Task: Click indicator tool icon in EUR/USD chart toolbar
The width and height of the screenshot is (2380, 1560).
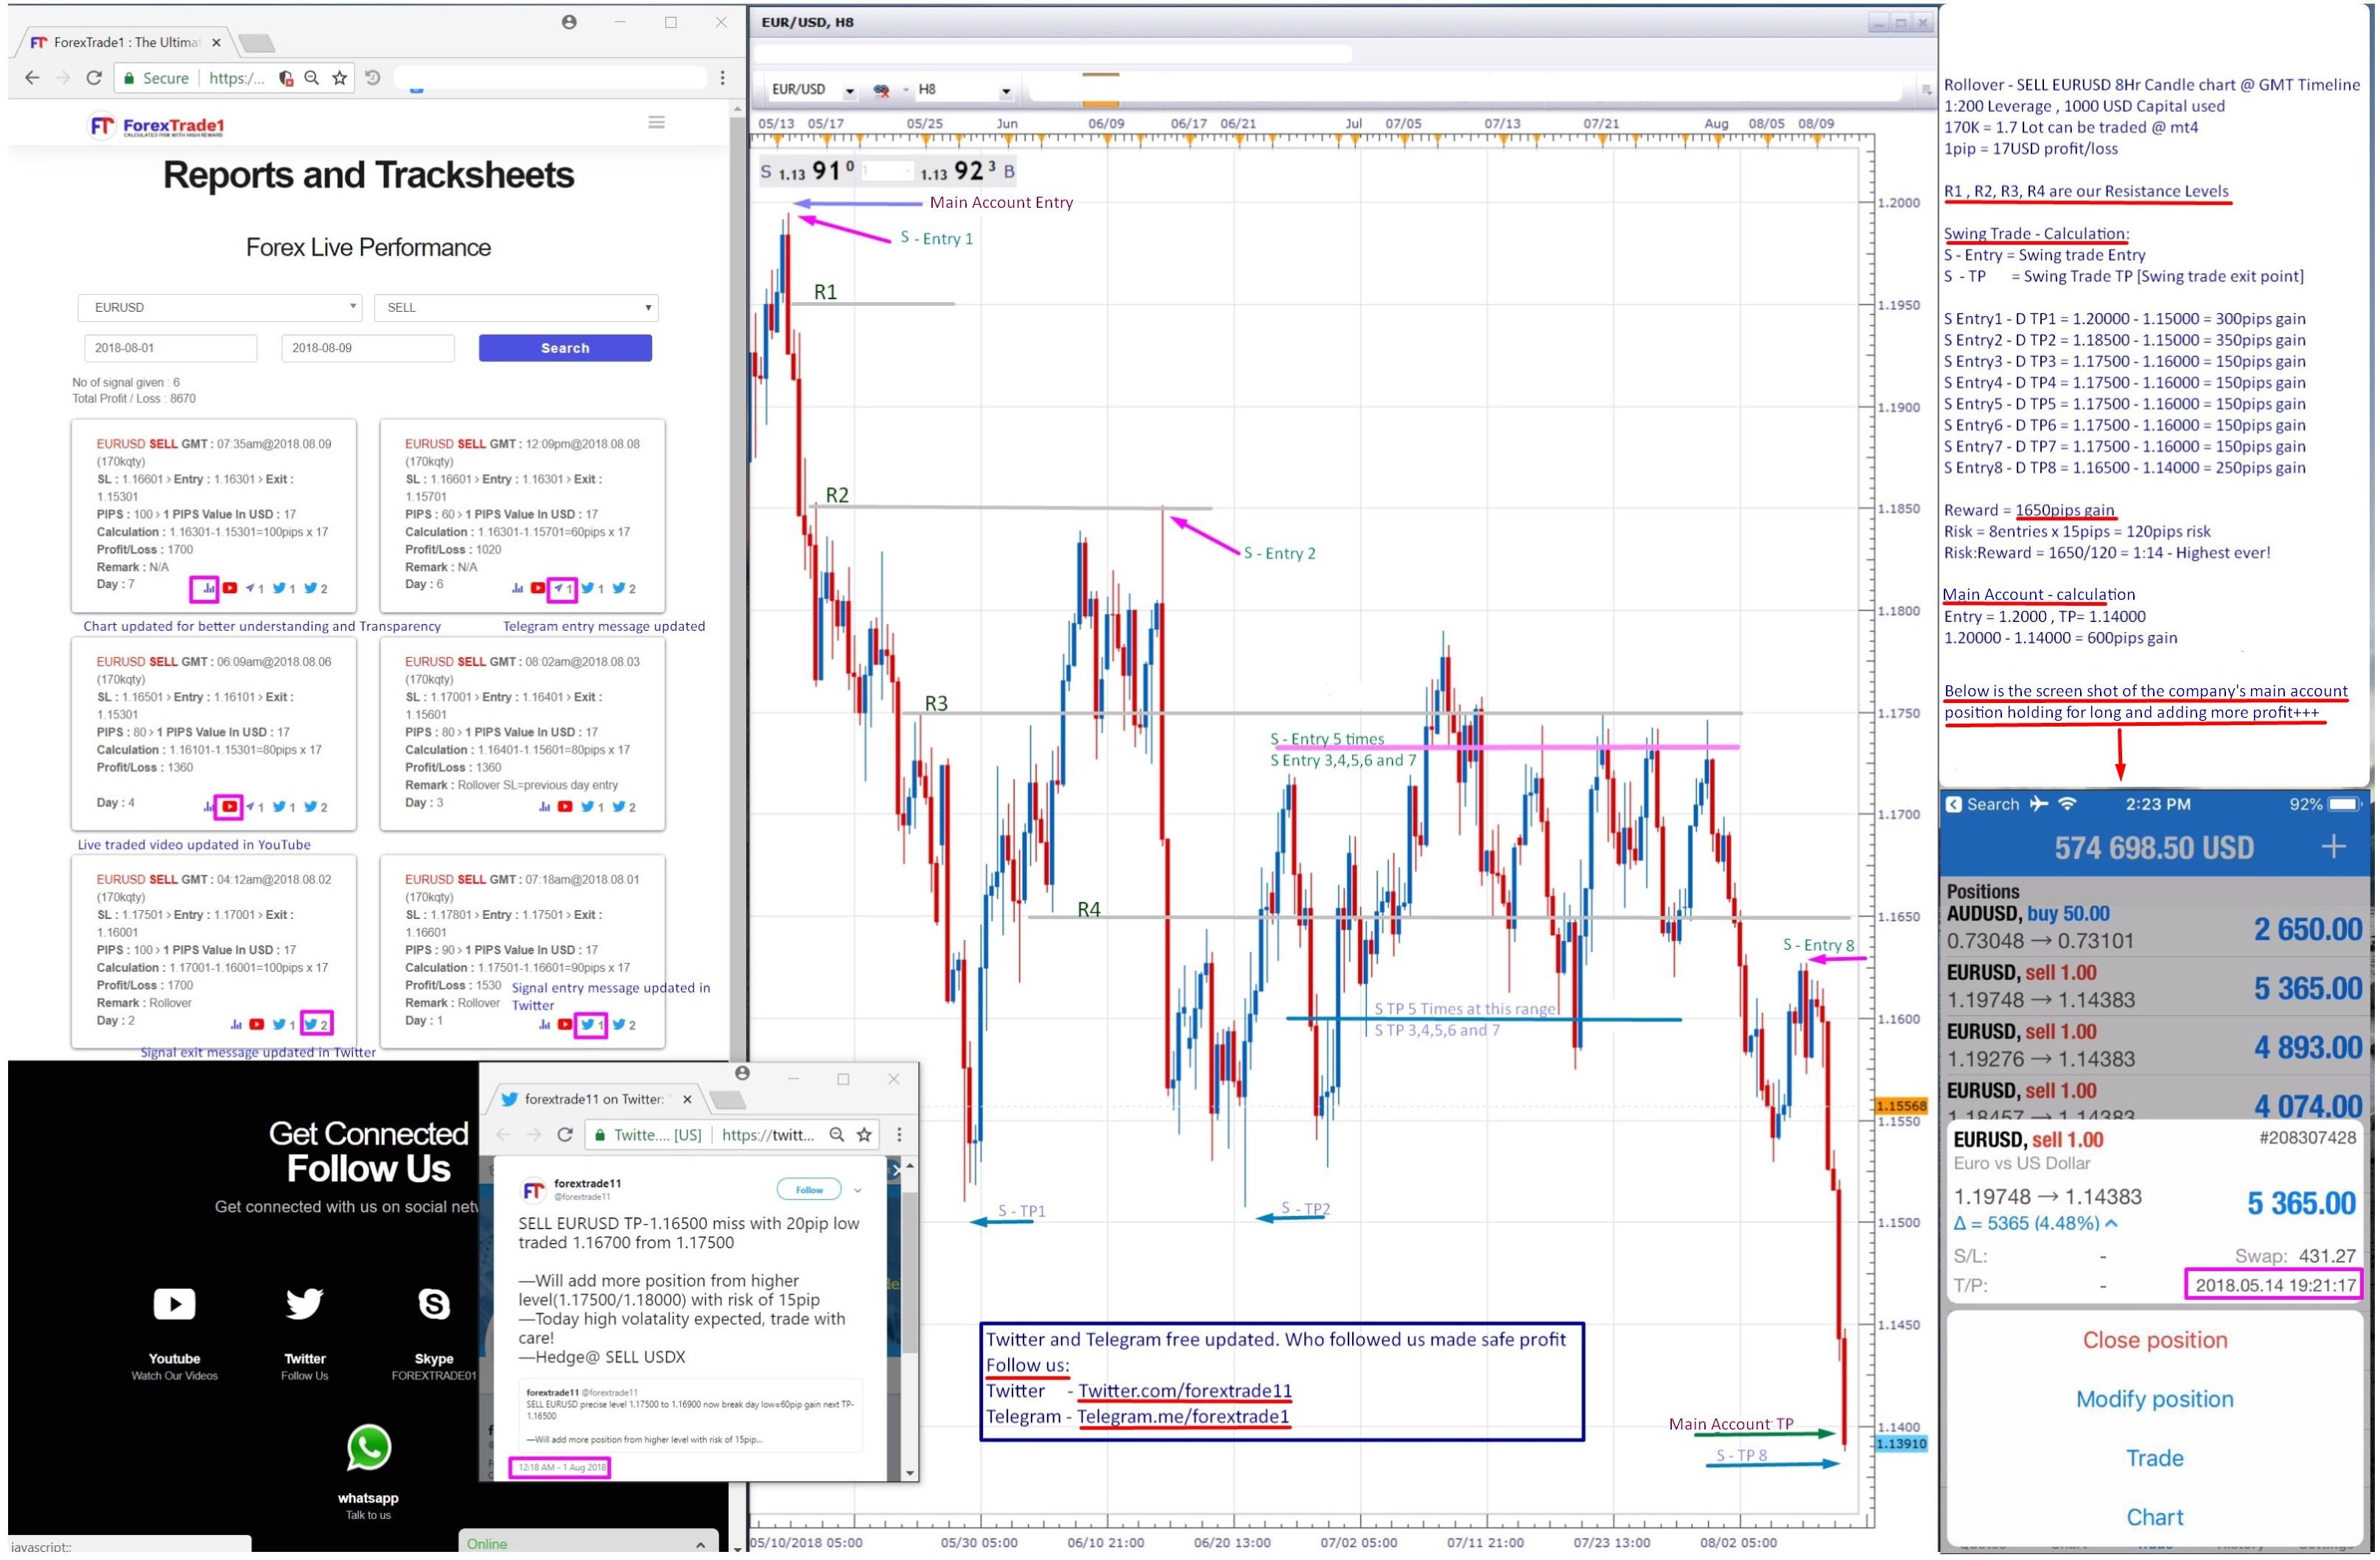Action: coord(882,90)
